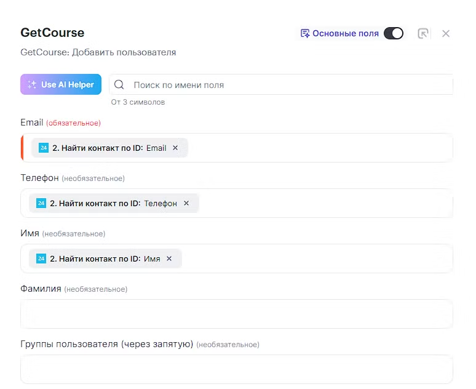Viewport: 476px width, 389px height.
Task: Toggle the Основные поля switch
Action: (393, 33)
